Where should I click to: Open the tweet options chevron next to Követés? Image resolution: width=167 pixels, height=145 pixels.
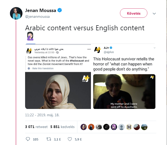click(x=154, y=13)
